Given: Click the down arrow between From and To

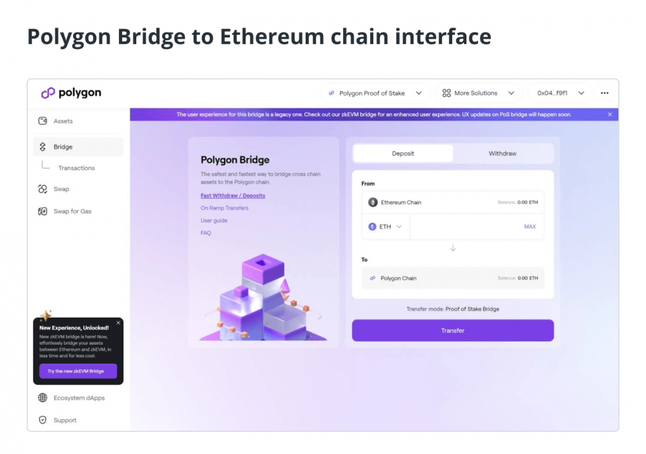Looking at the screenshot, I should click(x=453, y=248).
